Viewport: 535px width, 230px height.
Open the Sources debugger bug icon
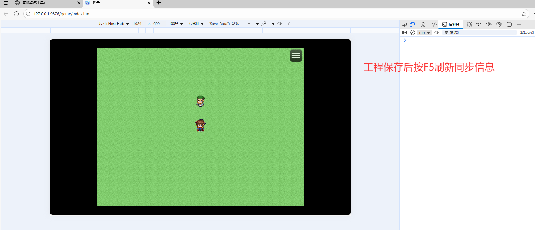469,24
